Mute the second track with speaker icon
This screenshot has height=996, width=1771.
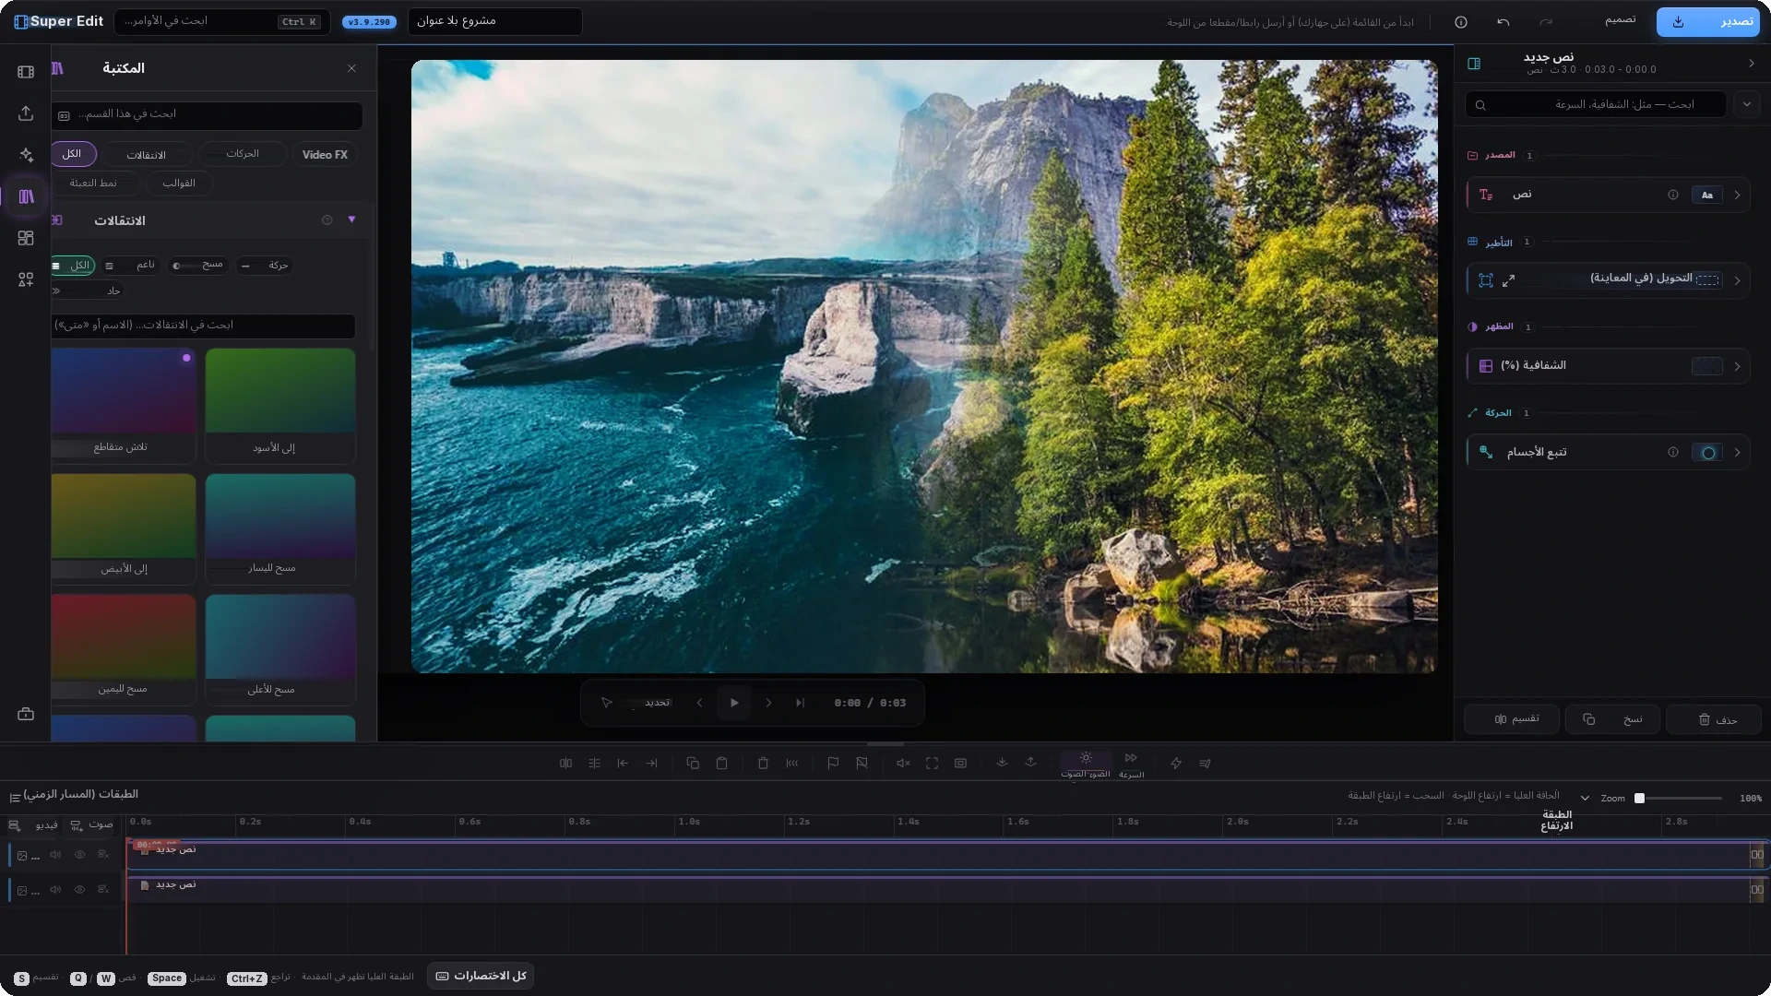55,890
